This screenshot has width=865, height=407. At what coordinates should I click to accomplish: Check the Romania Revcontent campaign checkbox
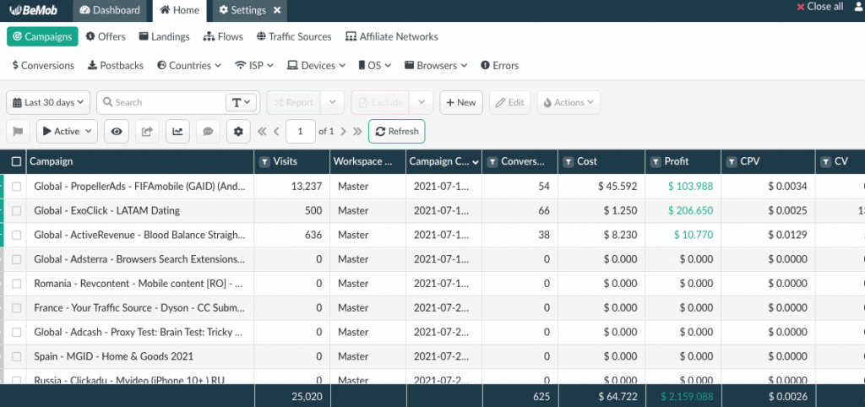coord(17,284)
